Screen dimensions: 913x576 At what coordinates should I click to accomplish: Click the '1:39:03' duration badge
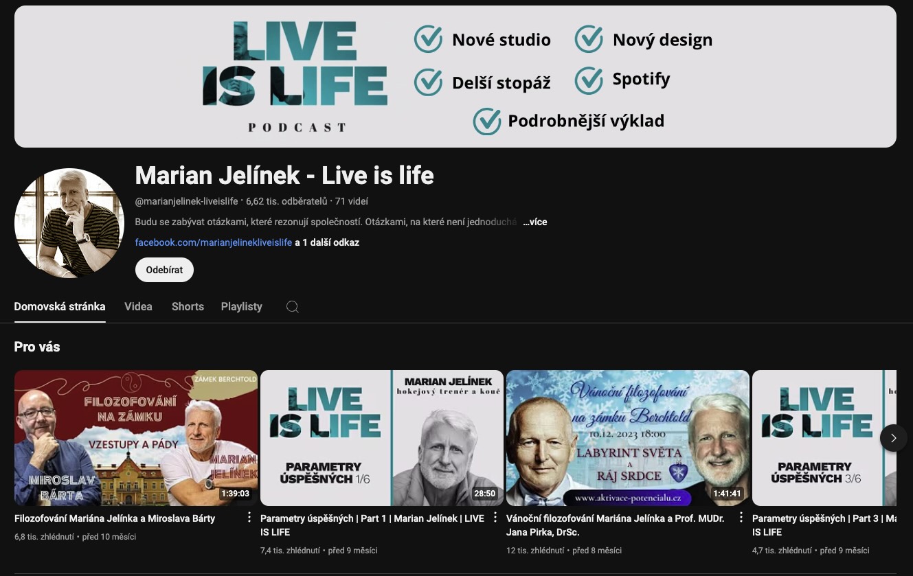235,494
